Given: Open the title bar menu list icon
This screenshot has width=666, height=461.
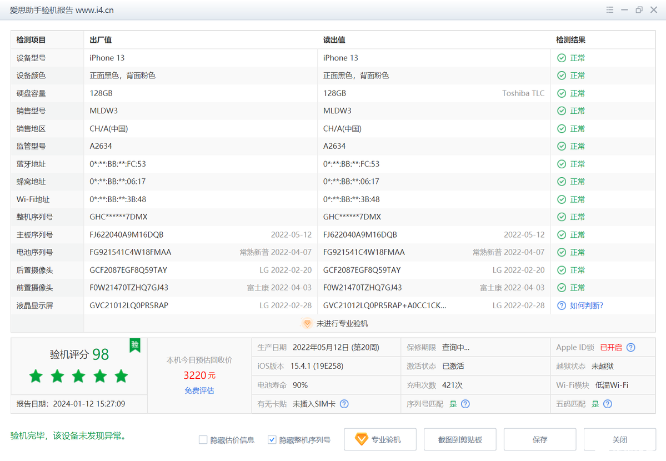Looking at the screenshot, I should click(x=609, y=10).
